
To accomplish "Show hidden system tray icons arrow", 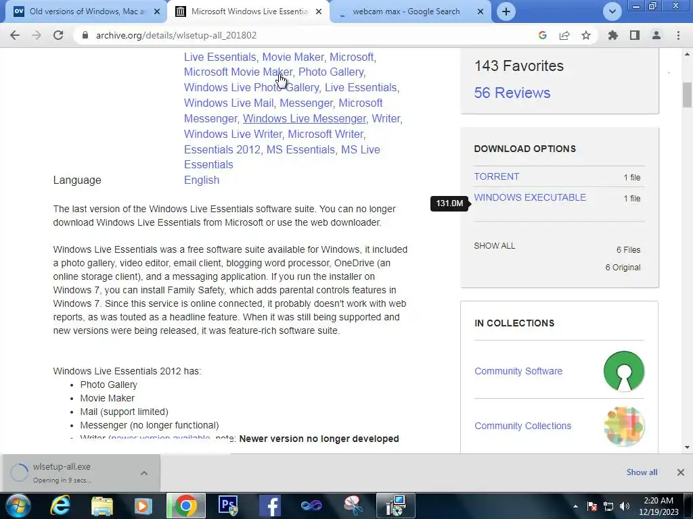I will (575, 506).
